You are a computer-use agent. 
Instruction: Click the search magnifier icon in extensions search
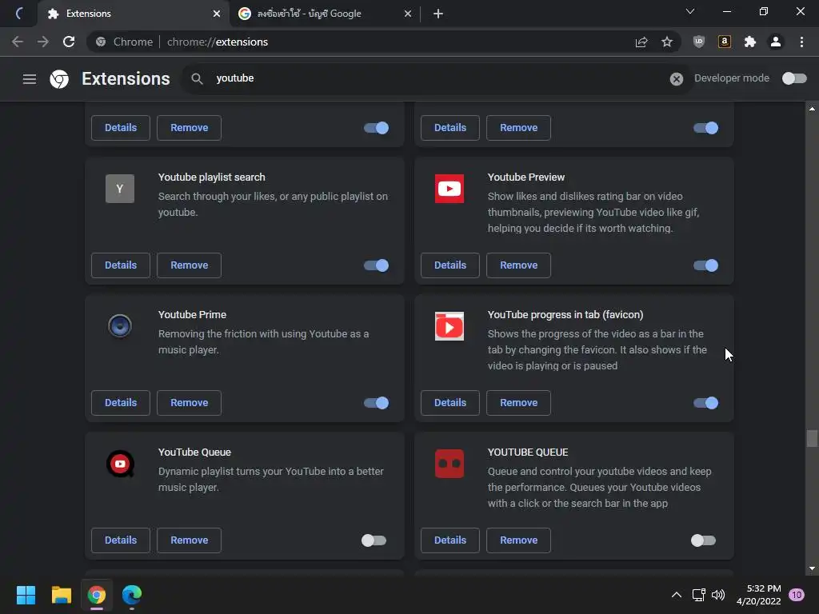[197, 79]
